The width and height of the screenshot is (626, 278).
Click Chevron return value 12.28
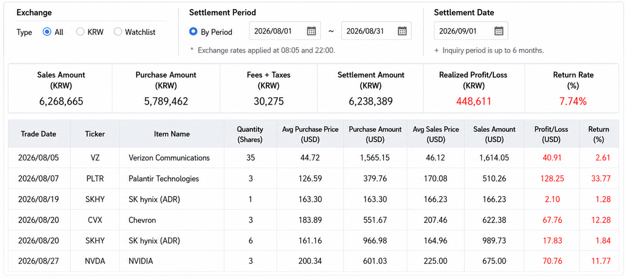pos(601,220)
